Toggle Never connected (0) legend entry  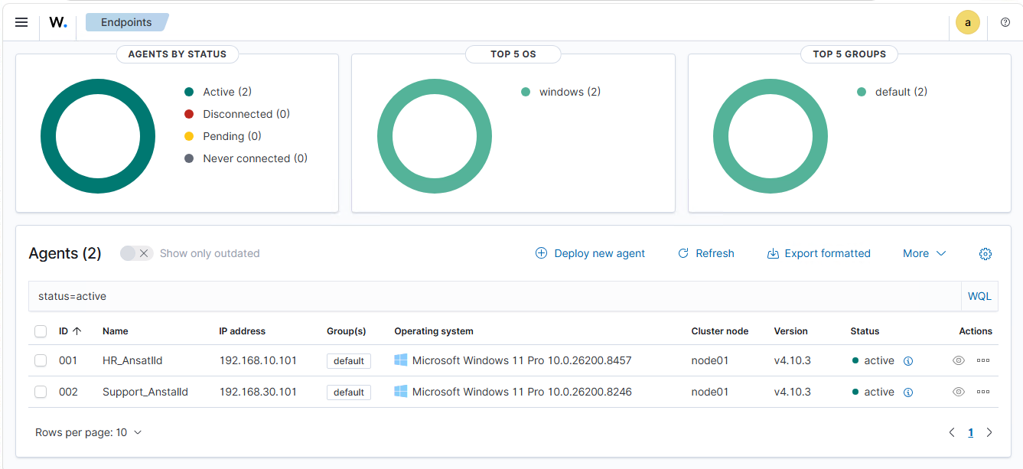pos(246,158)
